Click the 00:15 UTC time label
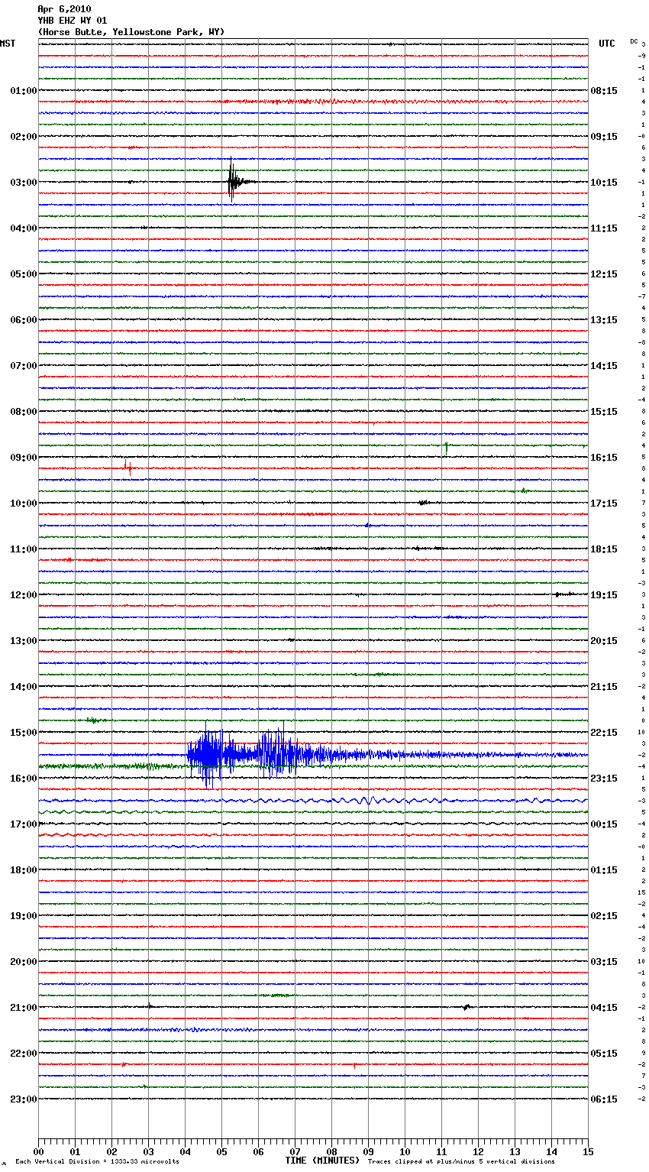 604,824
